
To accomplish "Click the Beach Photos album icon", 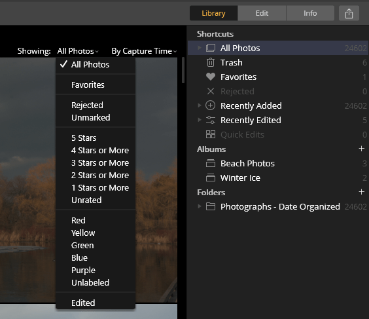I will pyautogui.click(x=211, y=163).
